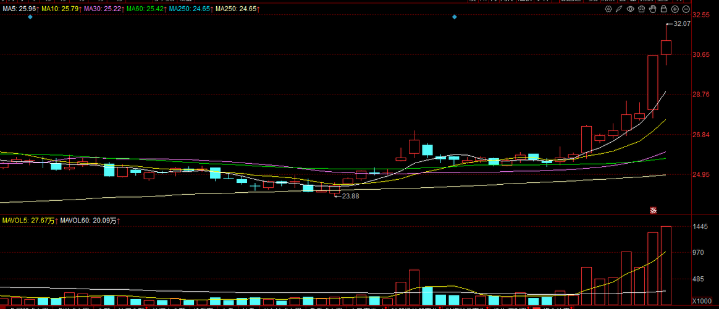Zoom out with the minus circle icon
The width and height of the screenshot is (719, 309).
pyautogui.click(x=686, y=9)
